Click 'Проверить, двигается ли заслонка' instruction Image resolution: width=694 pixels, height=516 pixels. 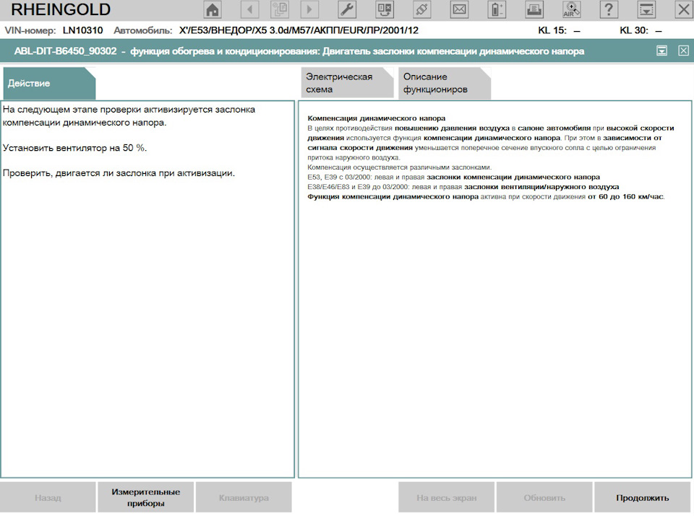[x=119, y=173]
